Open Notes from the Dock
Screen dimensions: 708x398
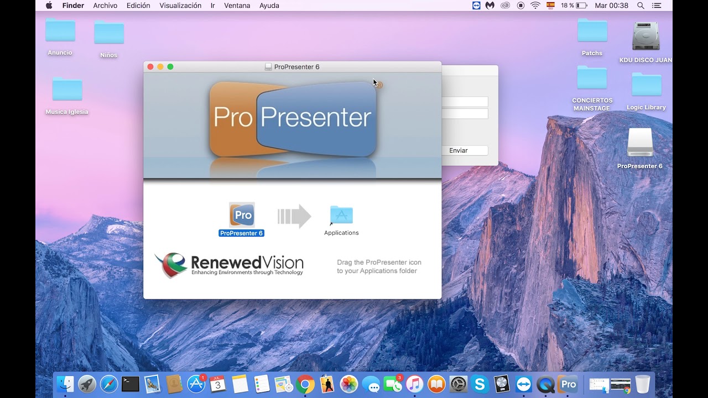(x=240, y=384)
